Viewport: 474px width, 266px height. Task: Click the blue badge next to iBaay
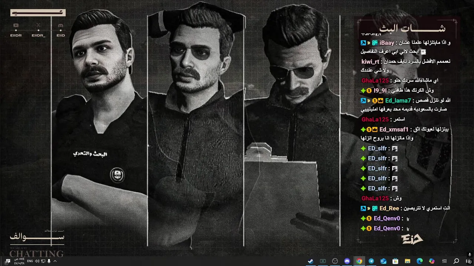click(x=363, y=43)
